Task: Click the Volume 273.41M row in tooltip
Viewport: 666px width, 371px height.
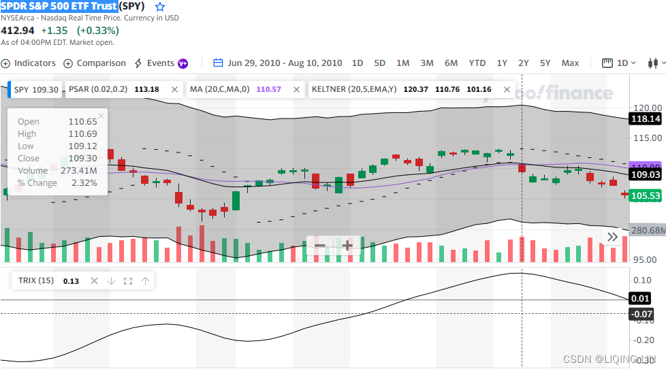Action: (57, 171)
